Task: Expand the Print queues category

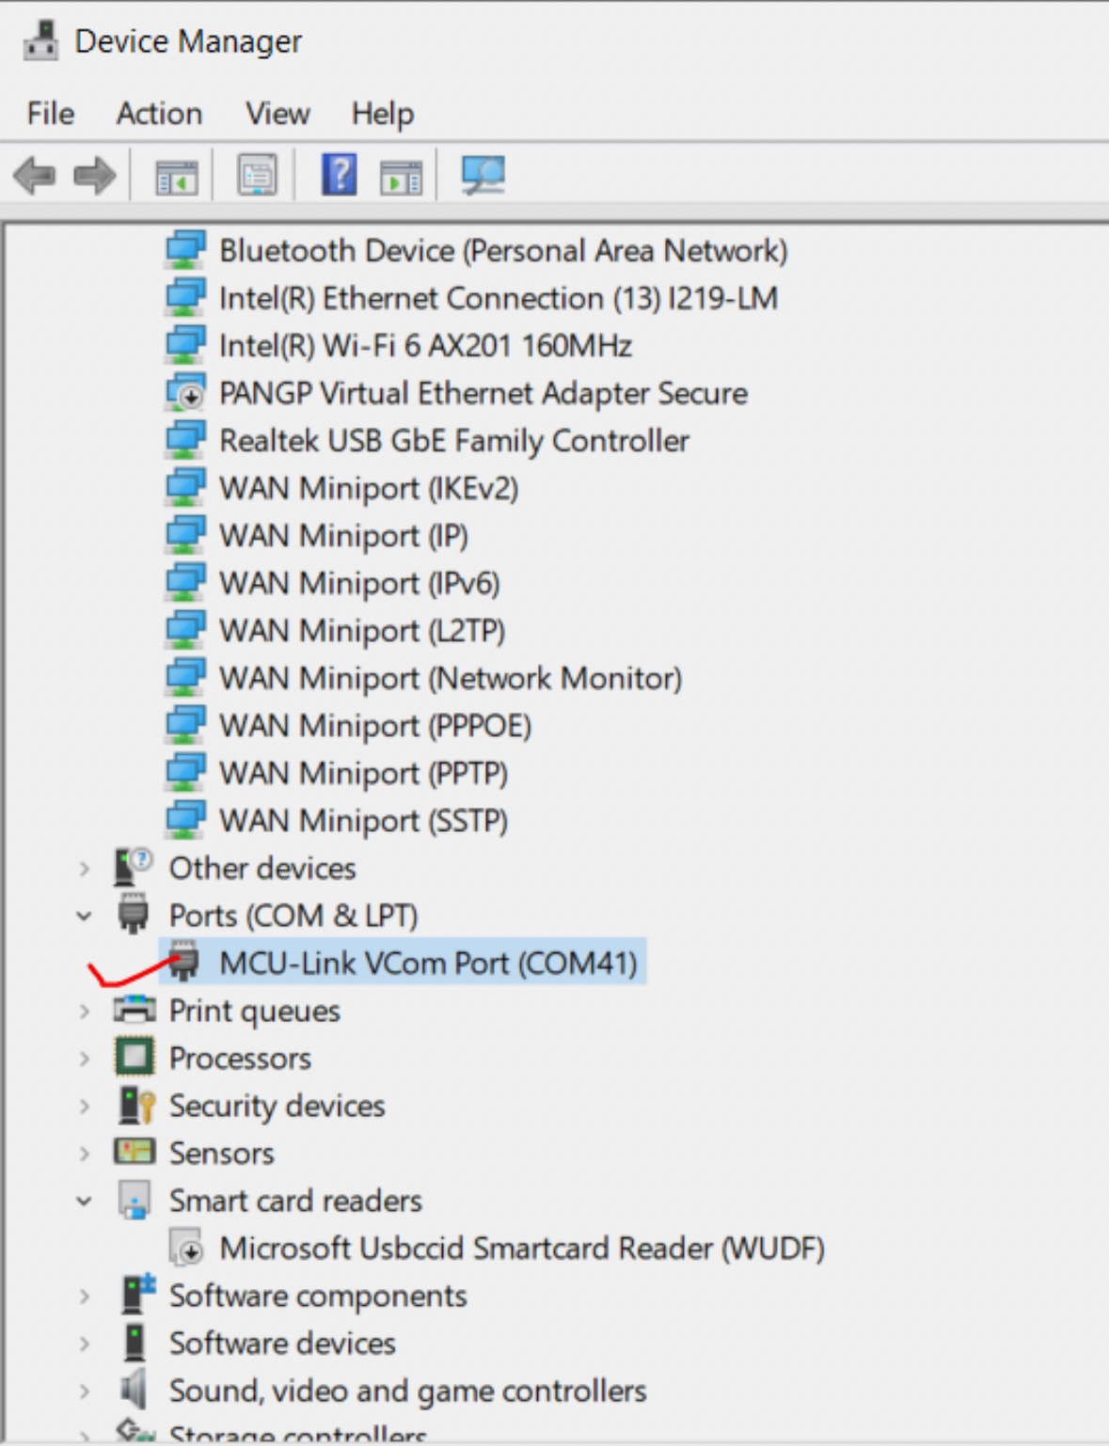Action: (85, 1012)
